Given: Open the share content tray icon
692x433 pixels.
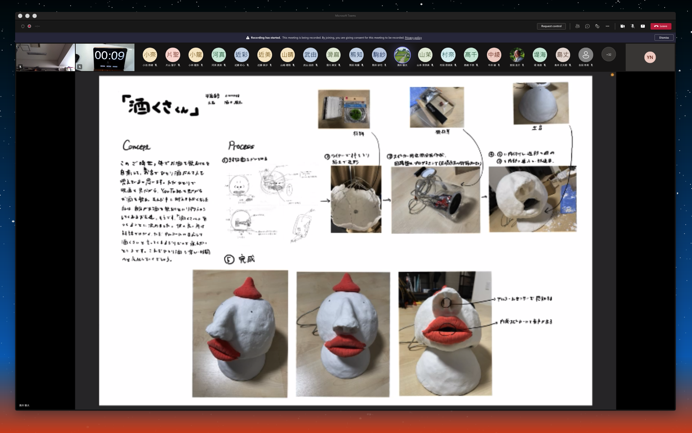Looking at the screenshot, I should [643, 26].
